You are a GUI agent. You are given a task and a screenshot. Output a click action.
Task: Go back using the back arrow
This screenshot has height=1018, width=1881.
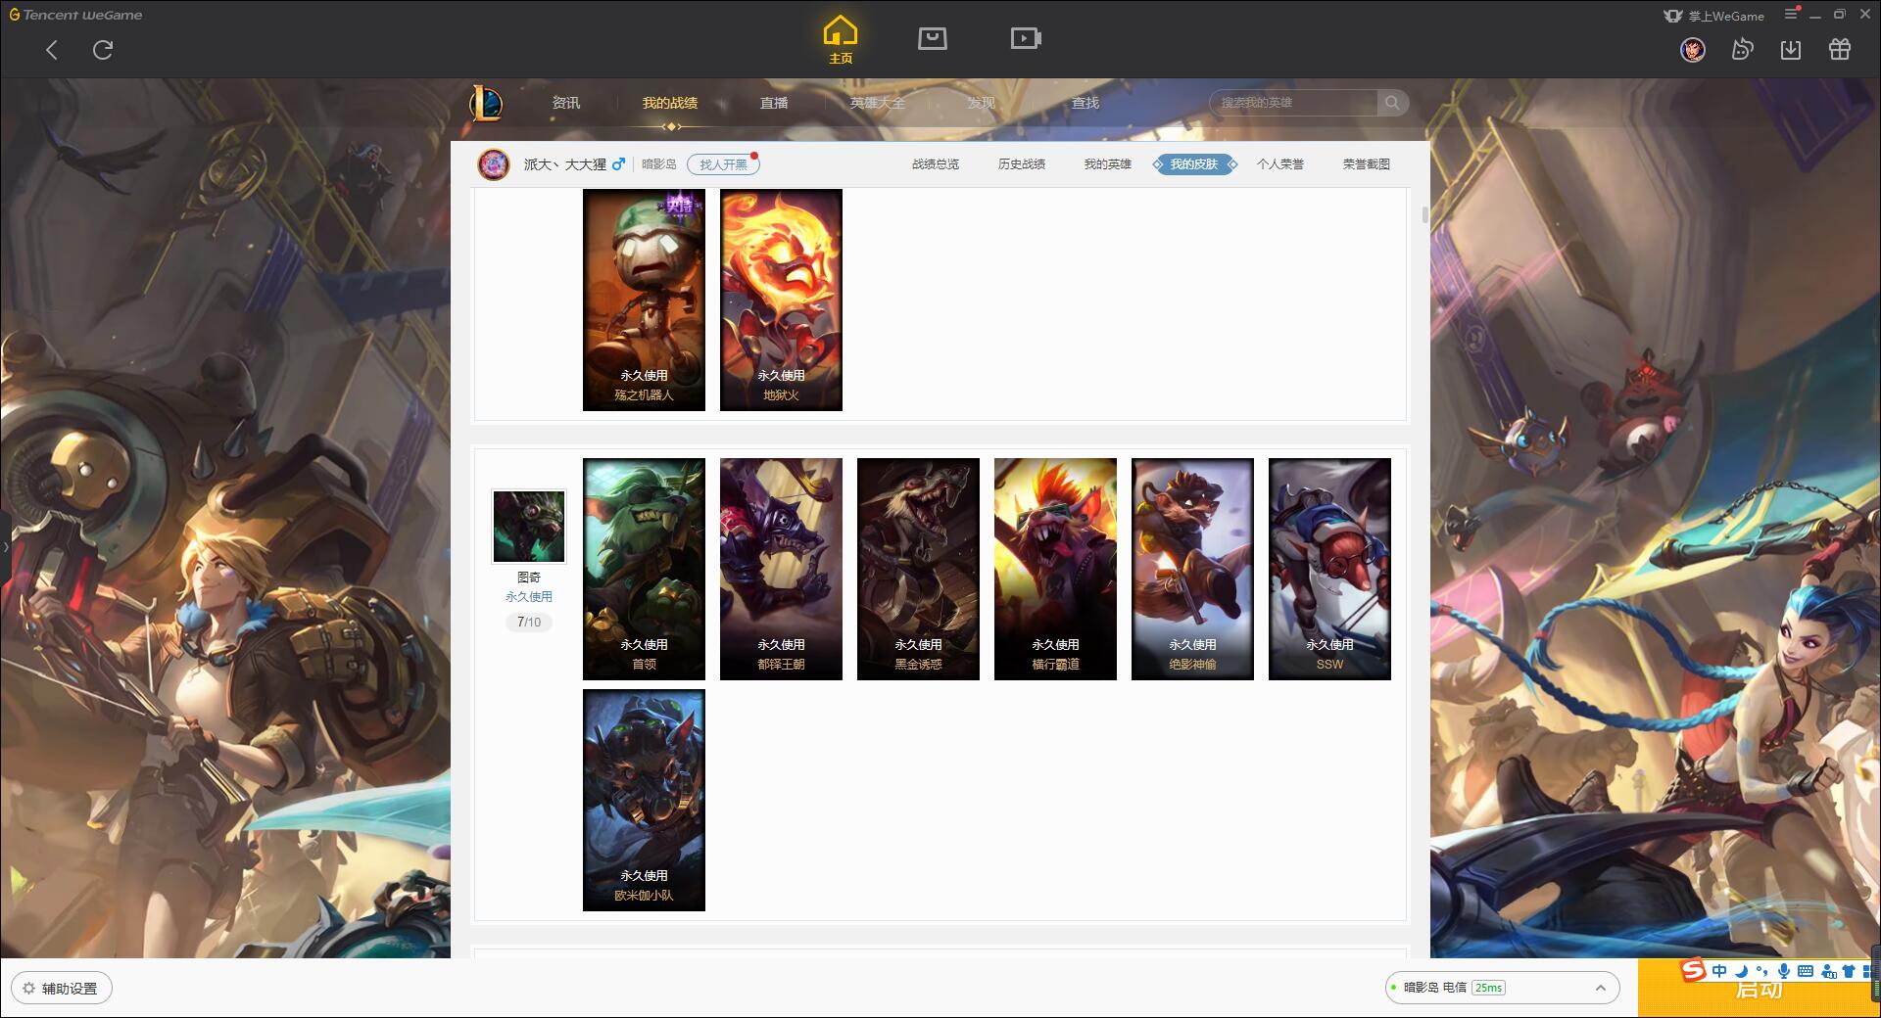pyautogui.click(x=52, y=50)
